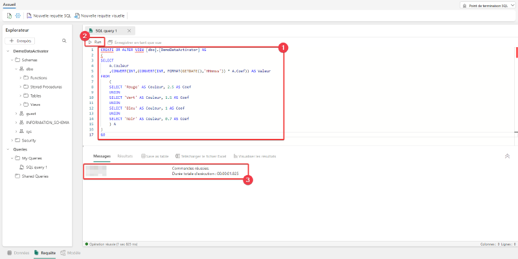Click the Stored Procedures folder icon

(26, 87)
